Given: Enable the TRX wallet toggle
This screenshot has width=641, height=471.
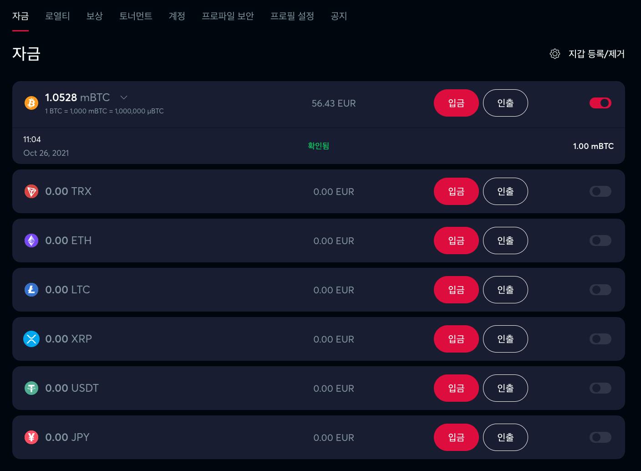Looking at the screenshot, I should coord(600,191).
